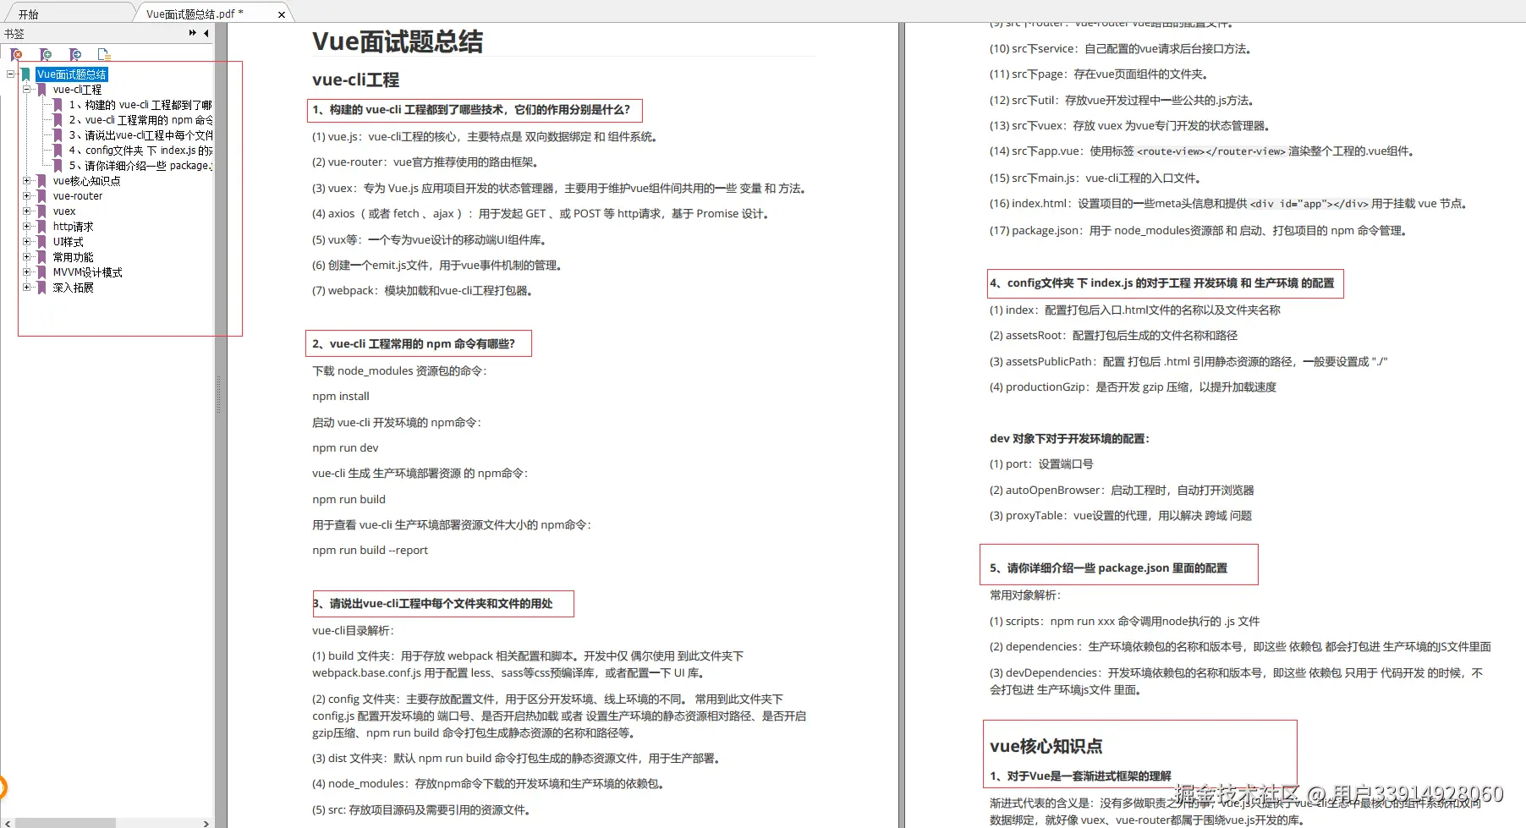
Task: Click the 书签 panel title
Action: 14,34
